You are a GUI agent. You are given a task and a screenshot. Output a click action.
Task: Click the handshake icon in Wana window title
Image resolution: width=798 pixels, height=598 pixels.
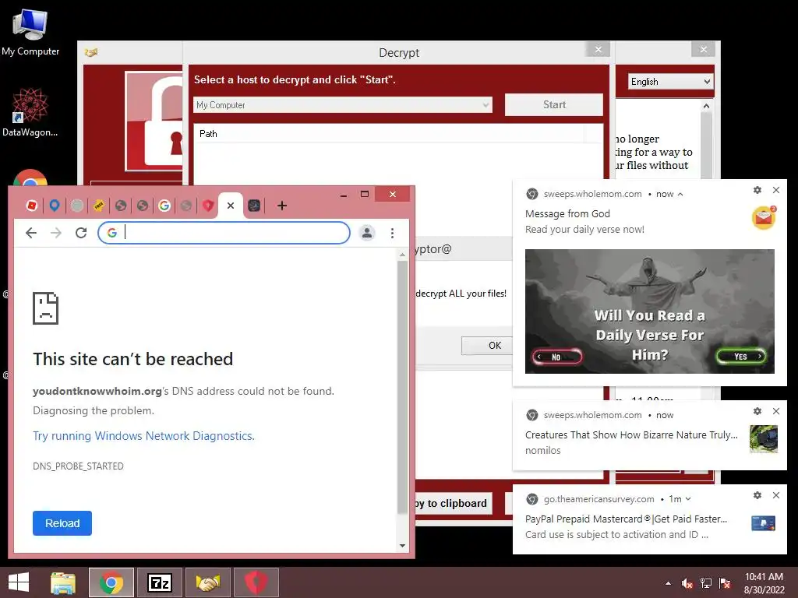pos(91,52)
